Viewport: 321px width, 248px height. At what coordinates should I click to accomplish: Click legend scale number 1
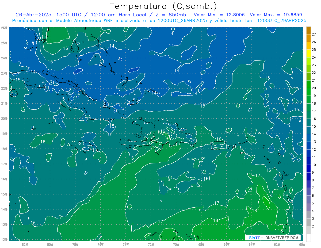(313, 234)
